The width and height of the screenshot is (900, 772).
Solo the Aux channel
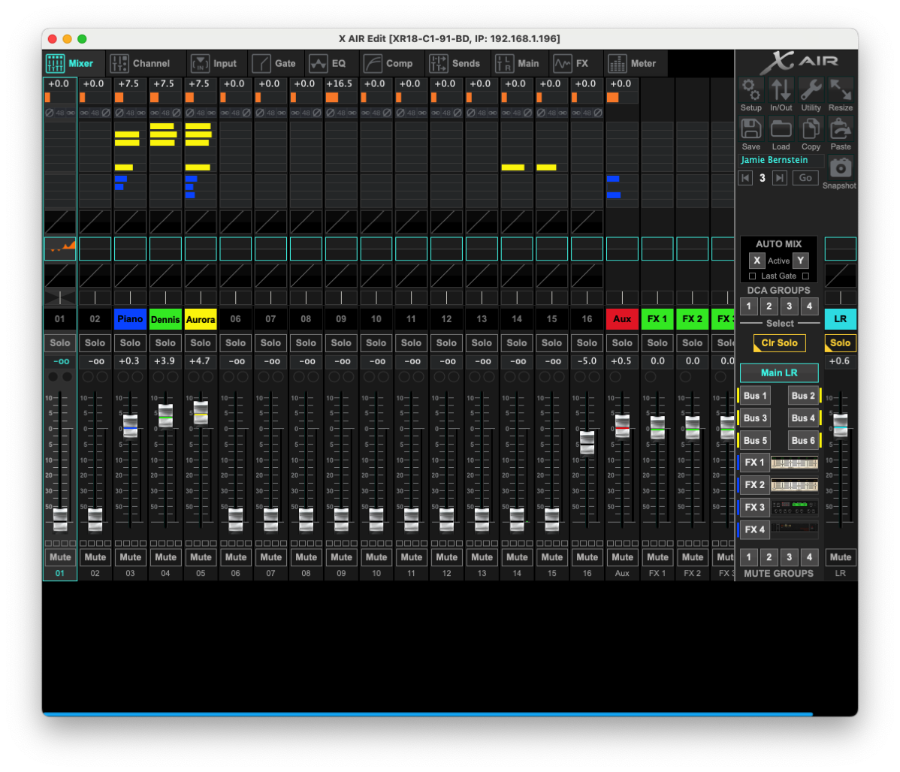[622, 342]
